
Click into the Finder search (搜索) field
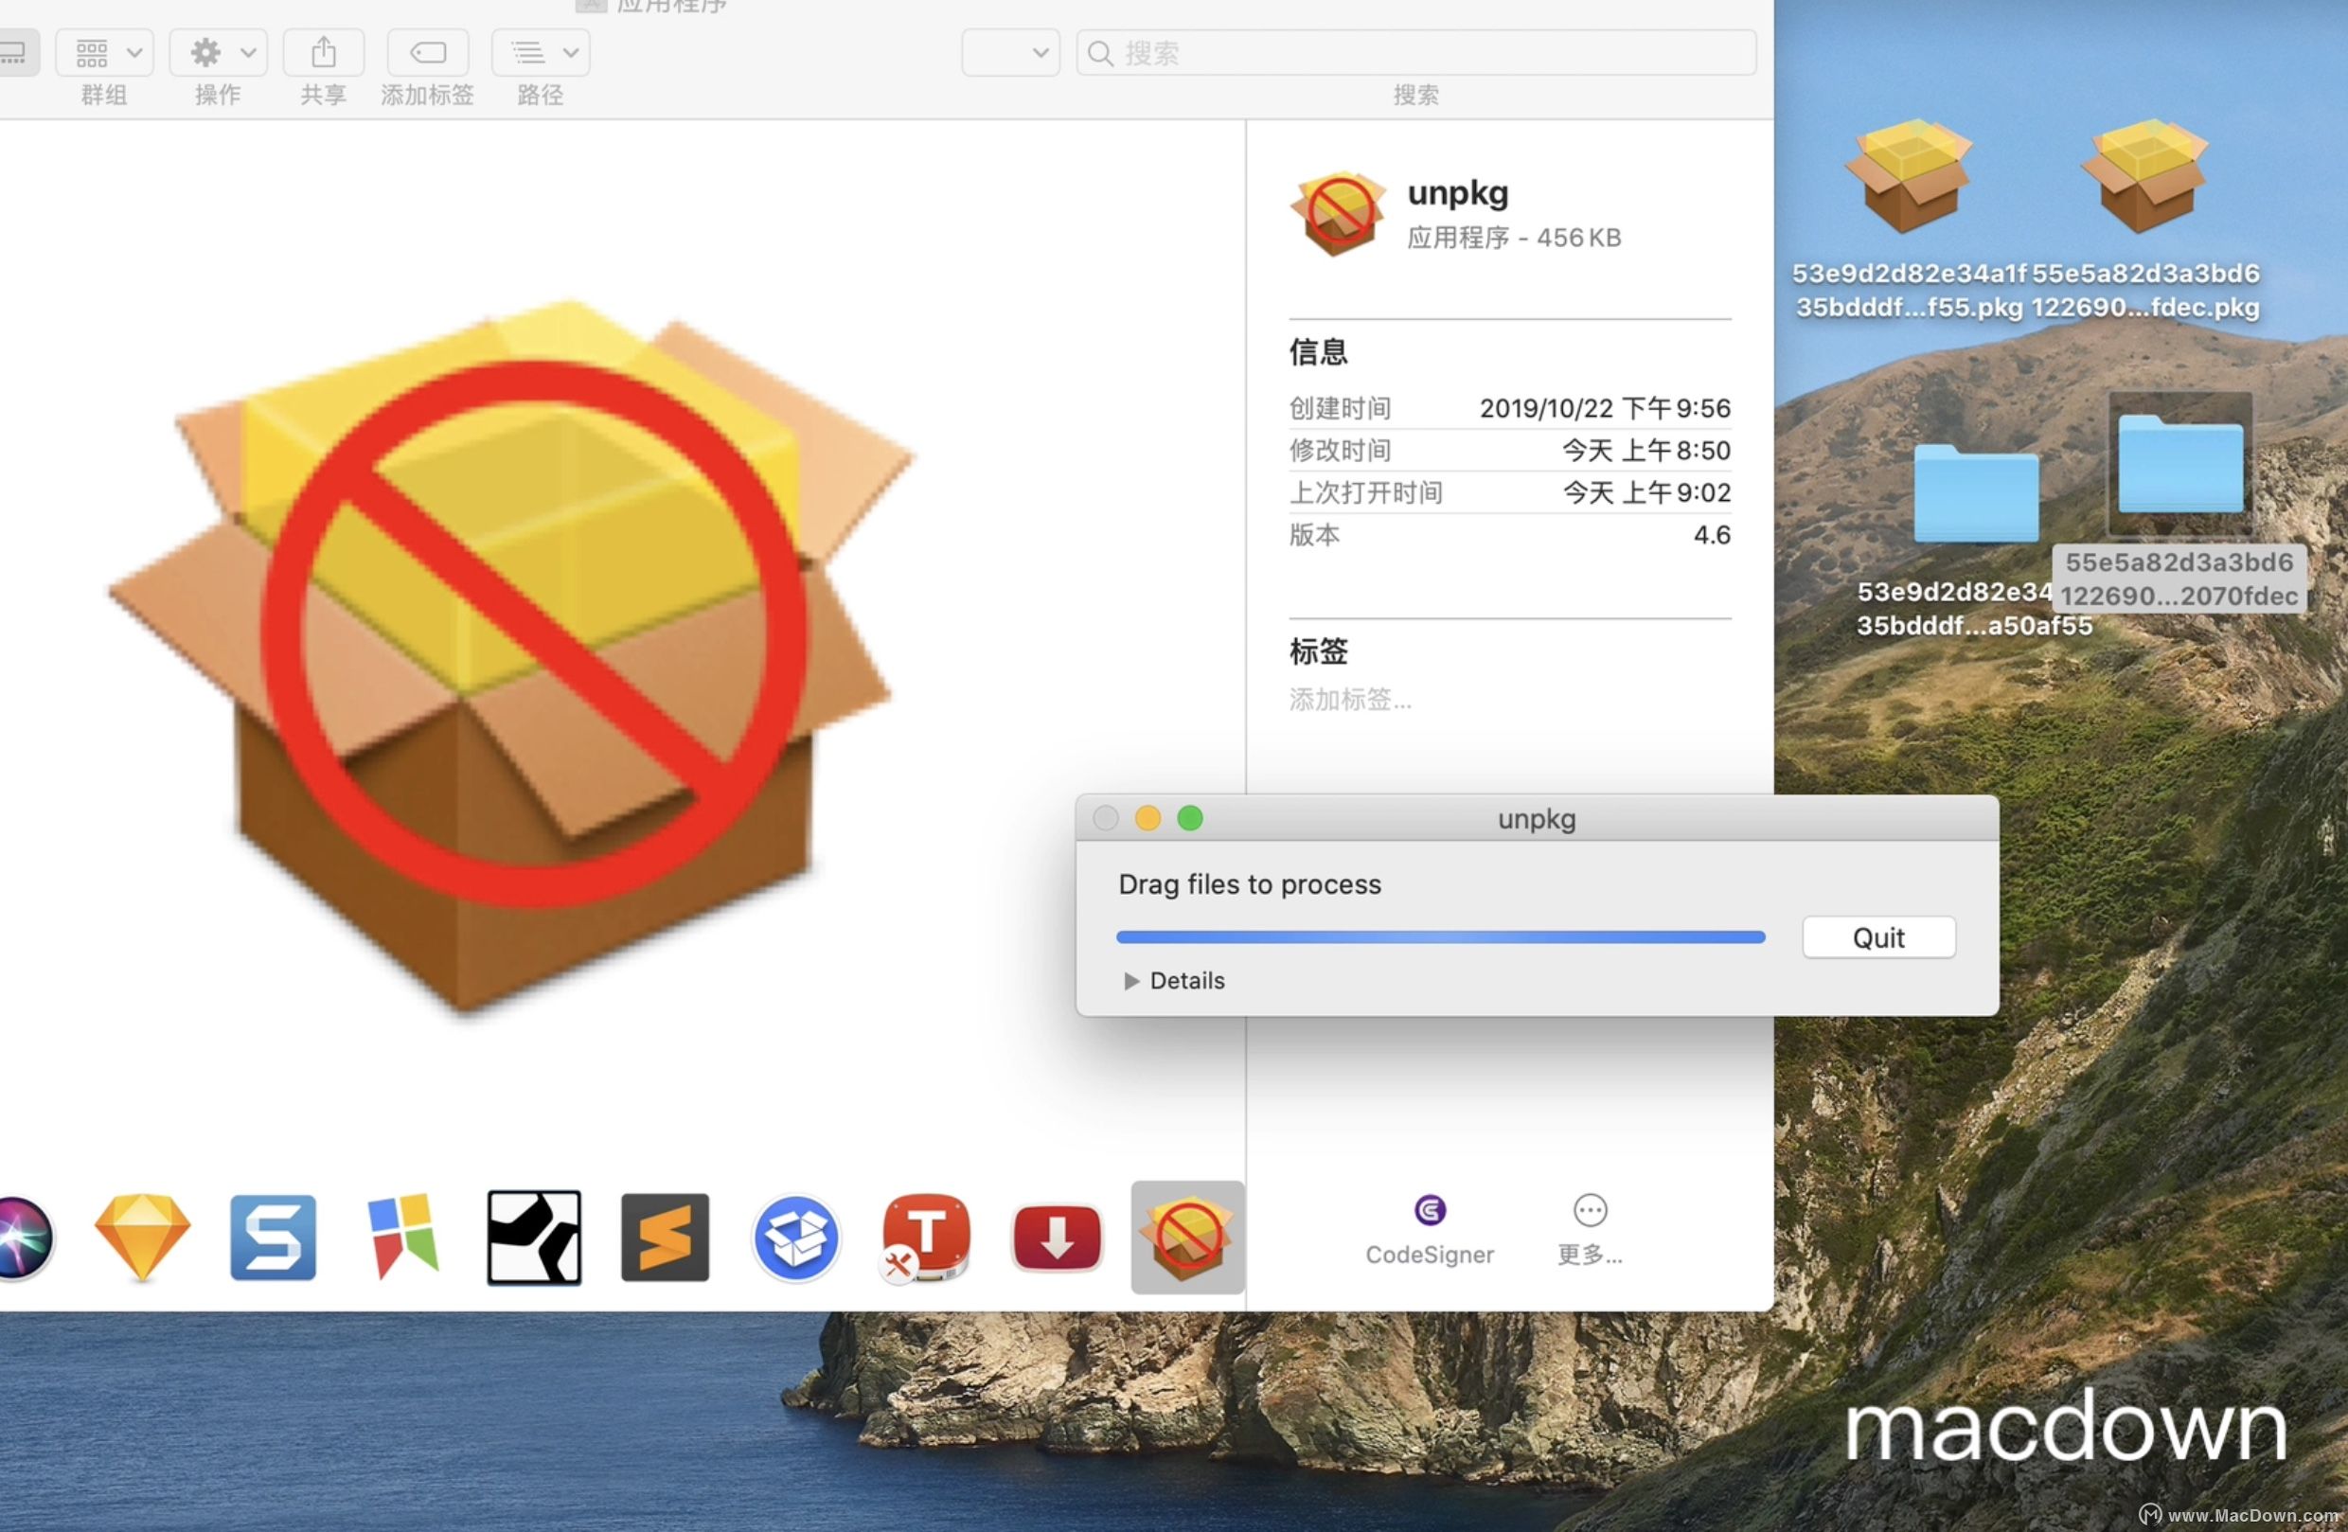[1415, 52]
